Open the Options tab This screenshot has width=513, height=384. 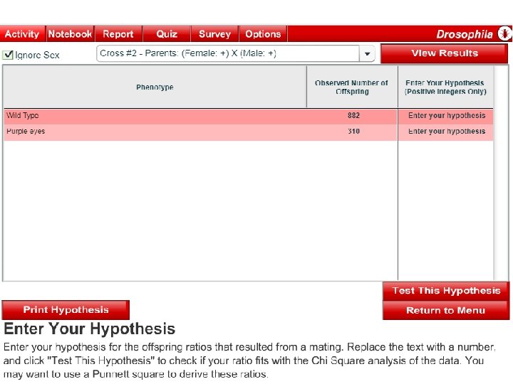pyautogui.click(x=263, y=34)
